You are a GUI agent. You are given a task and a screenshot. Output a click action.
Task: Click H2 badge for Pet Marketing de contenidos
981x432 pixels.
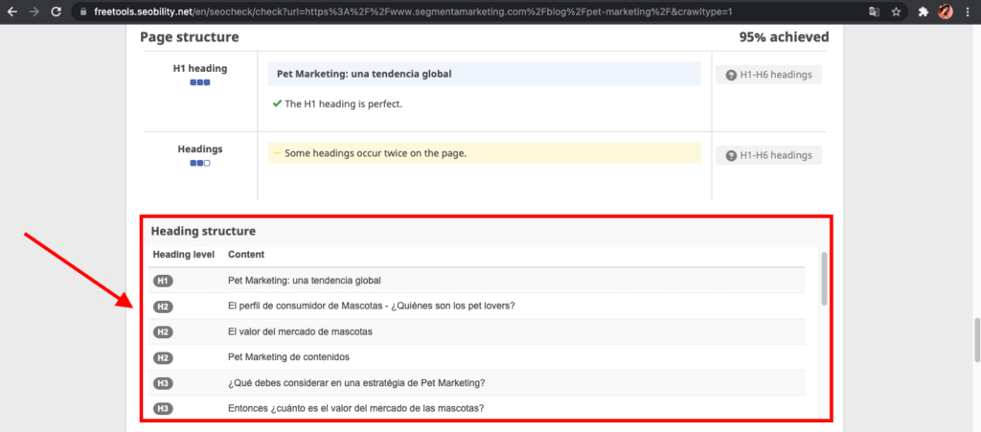coord(163,357)
